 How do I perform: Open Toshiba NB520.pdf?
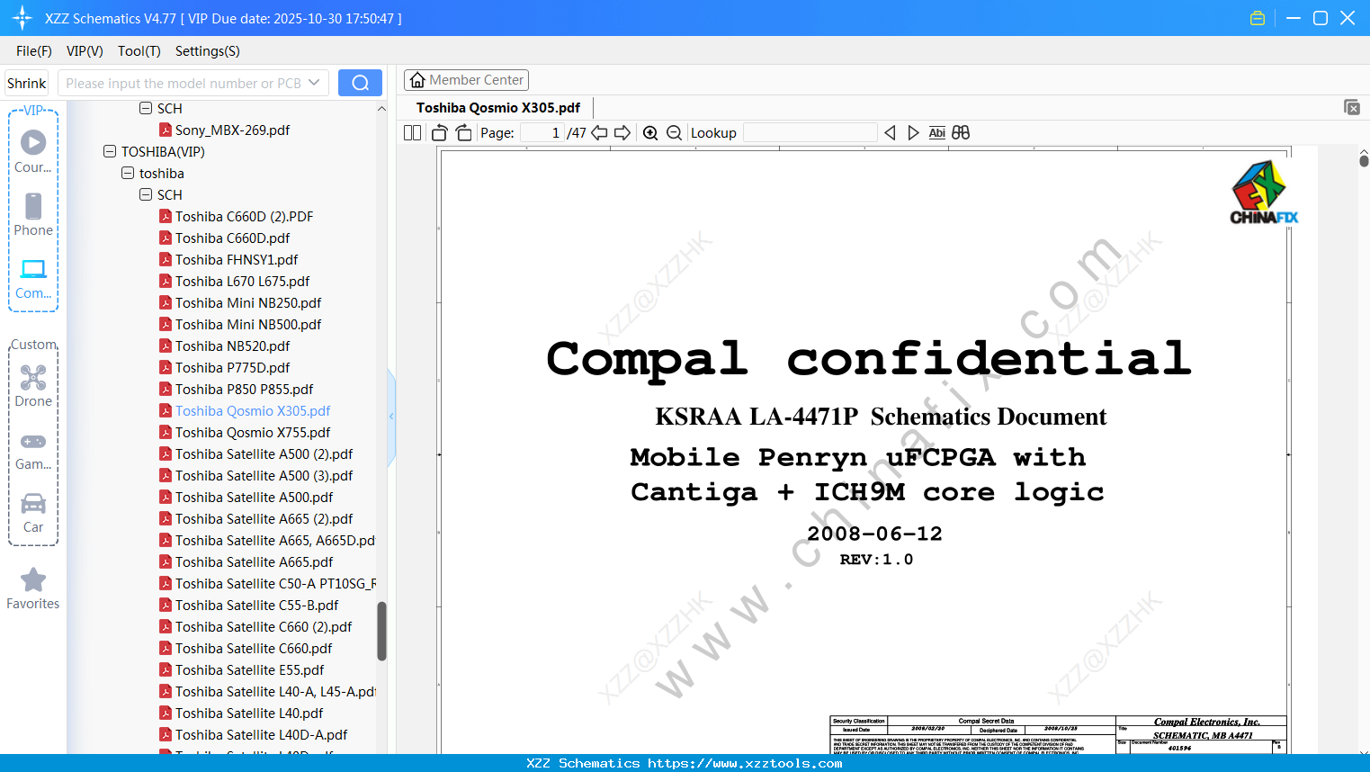coord(232,346)
